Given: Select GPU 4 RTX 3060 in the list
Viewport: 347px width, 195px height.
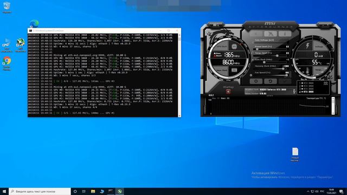Looking at the screenshot, I should click(306, 92).
